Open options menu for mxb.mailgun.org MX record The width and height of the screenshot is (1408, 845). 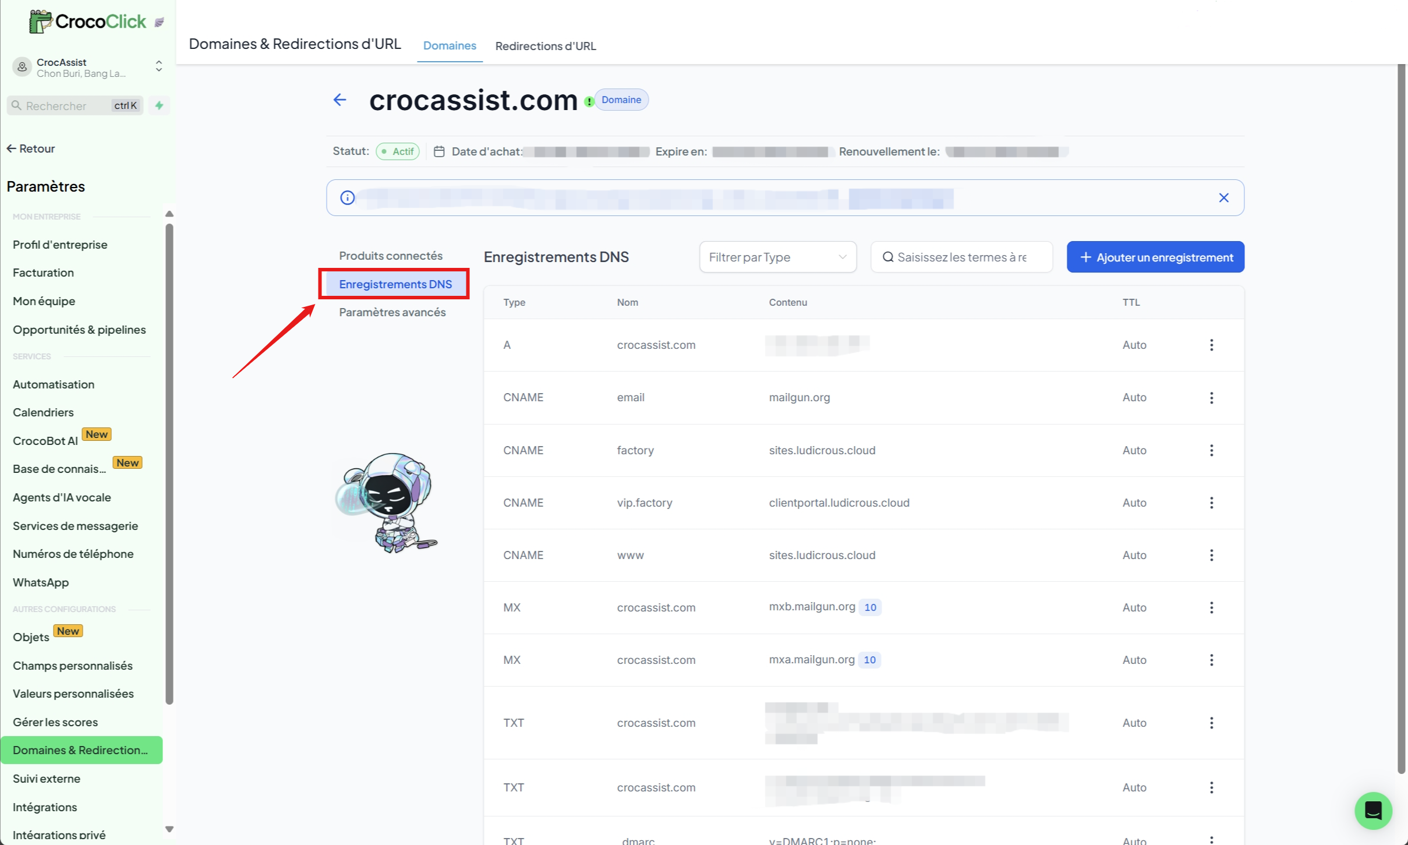(x=1211, y=607)
